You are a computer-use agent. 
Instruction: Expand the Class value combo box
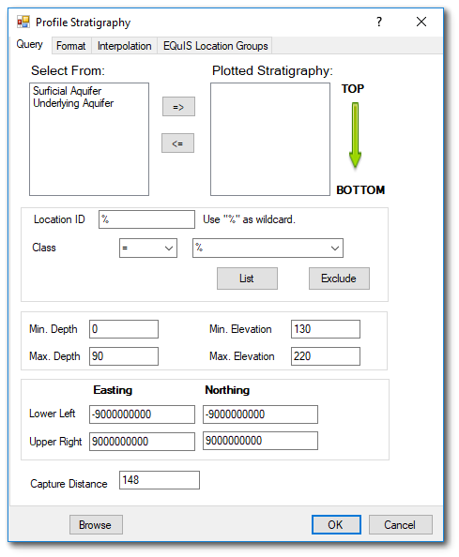tap(268, 248)
